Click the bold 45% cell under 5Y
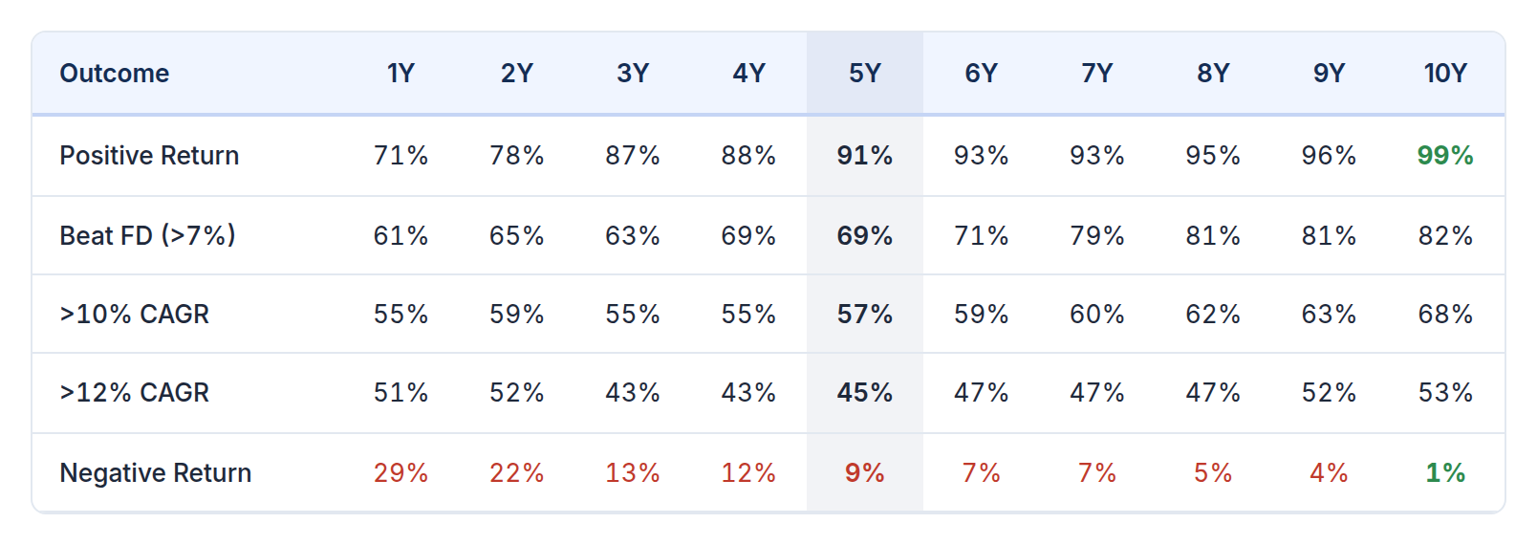This screenshot has width=1537, height=545. [864, 393]
